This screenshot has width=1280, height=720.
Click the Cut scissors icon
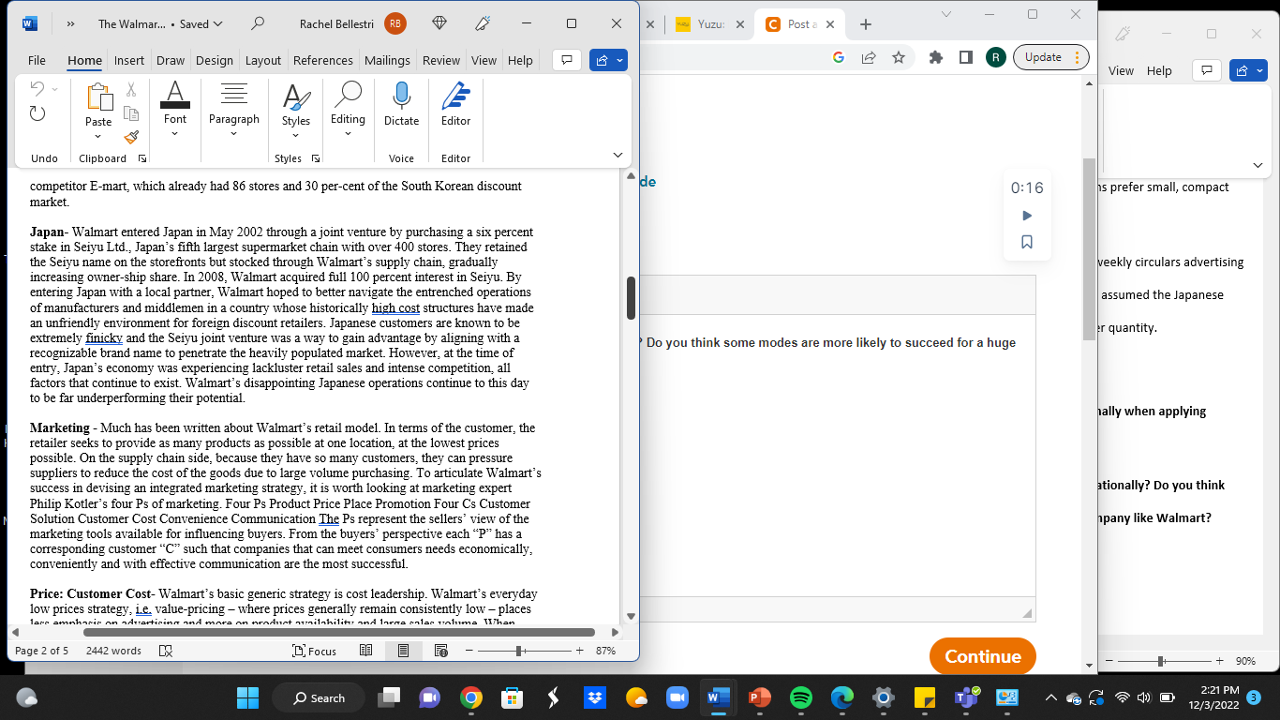131,88
